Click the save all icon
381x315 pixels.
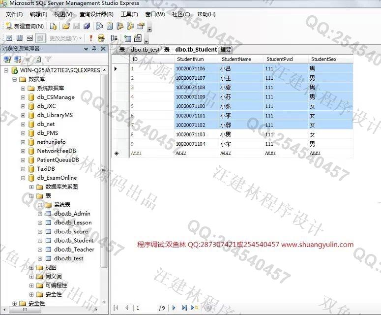(x=87, y=26)
